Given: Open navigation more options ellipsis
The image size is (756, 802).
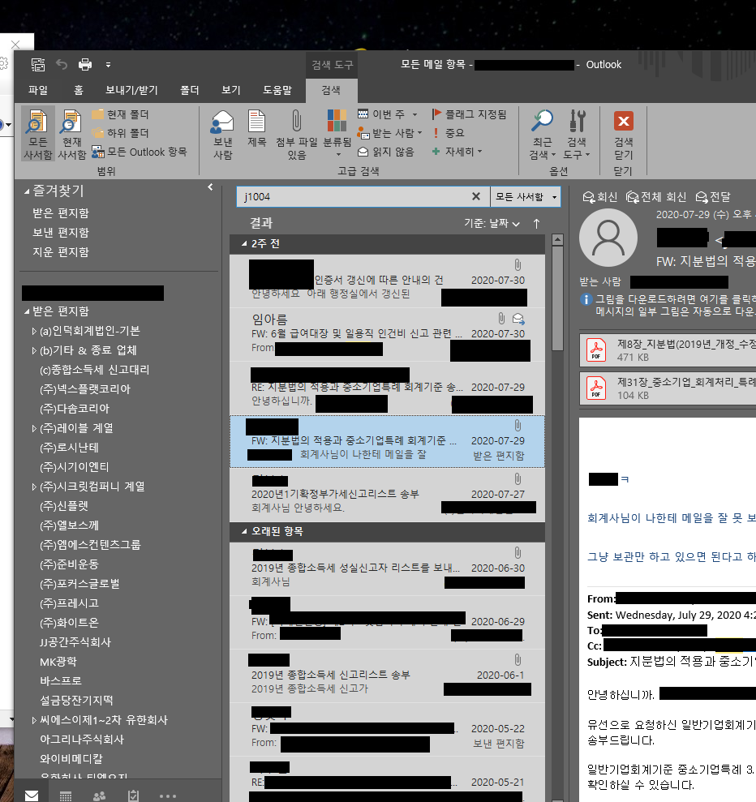Looking at the screenshot, I should click(168, 796).
